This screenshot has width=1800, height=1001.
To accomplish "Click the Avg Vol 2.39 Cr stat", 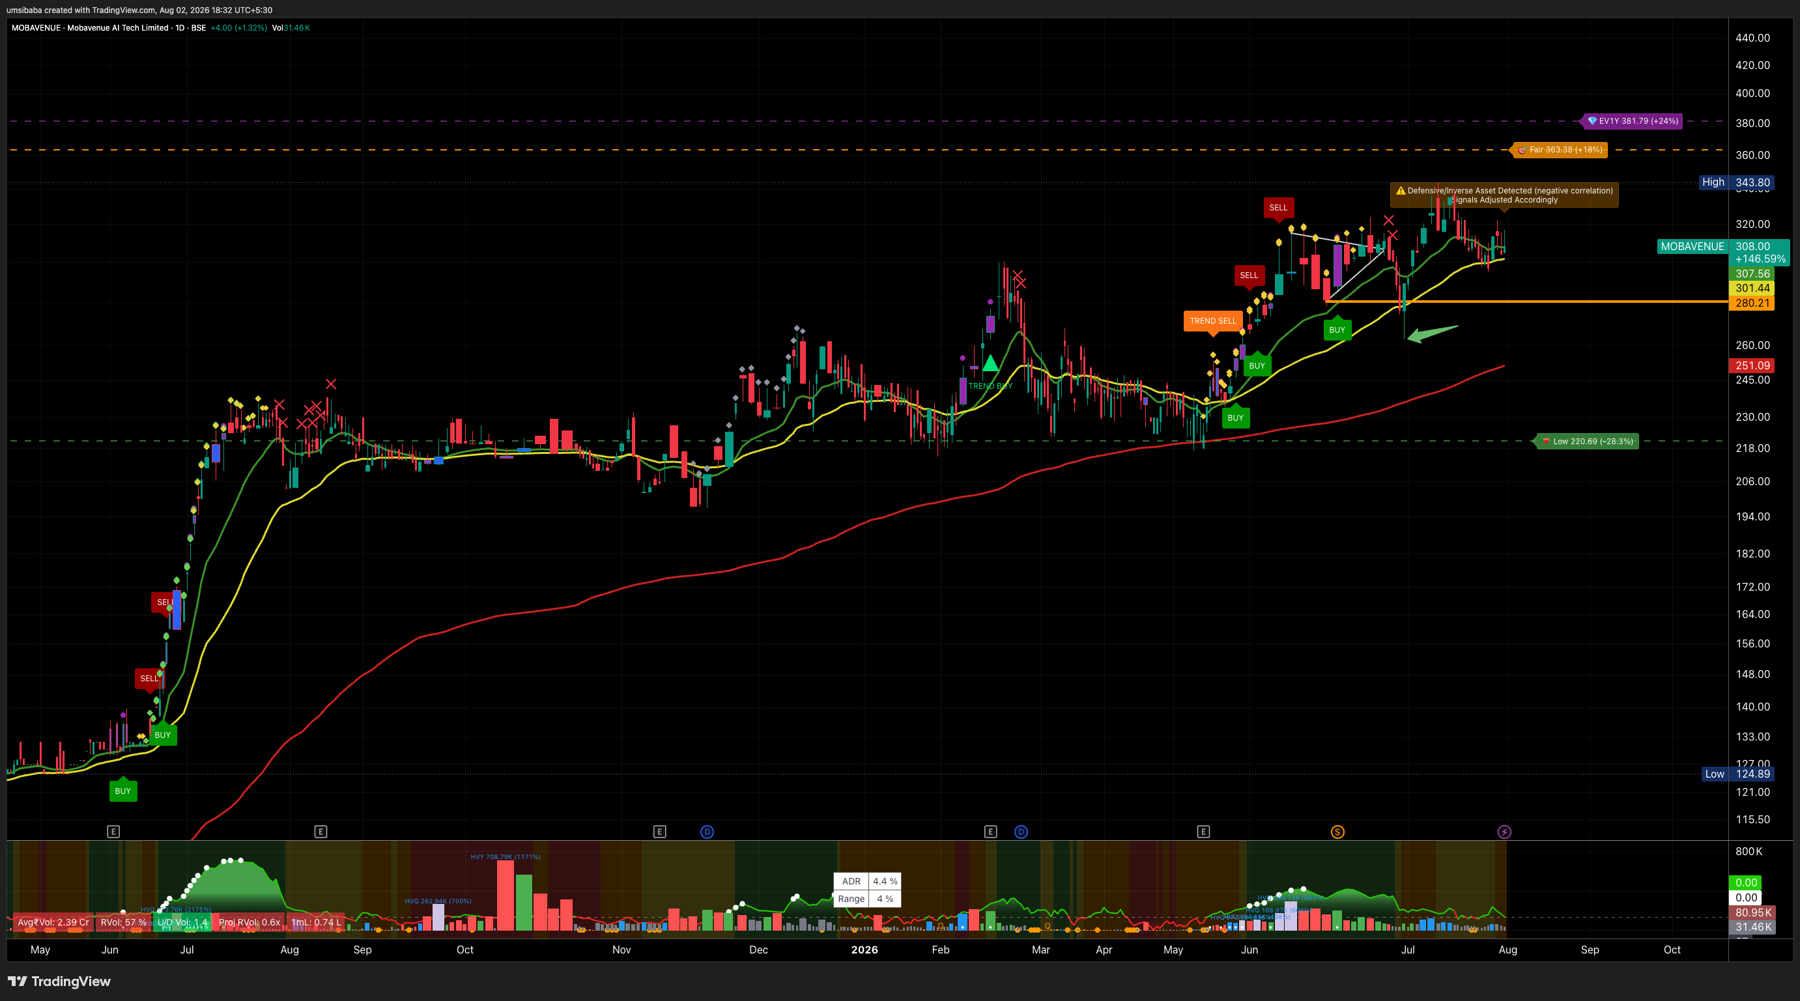I will (53, 922).
